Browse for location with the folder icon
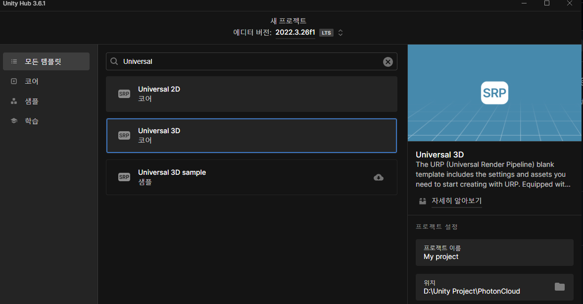 tap(560, 287)
